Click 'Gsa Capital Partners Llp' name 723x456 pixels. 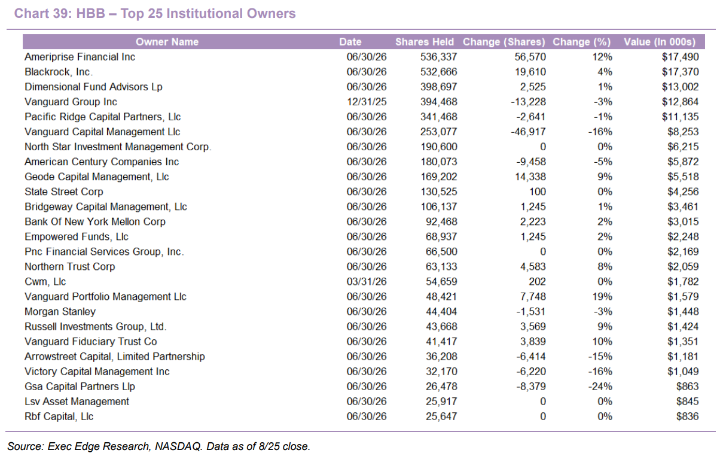click(80, 386)
